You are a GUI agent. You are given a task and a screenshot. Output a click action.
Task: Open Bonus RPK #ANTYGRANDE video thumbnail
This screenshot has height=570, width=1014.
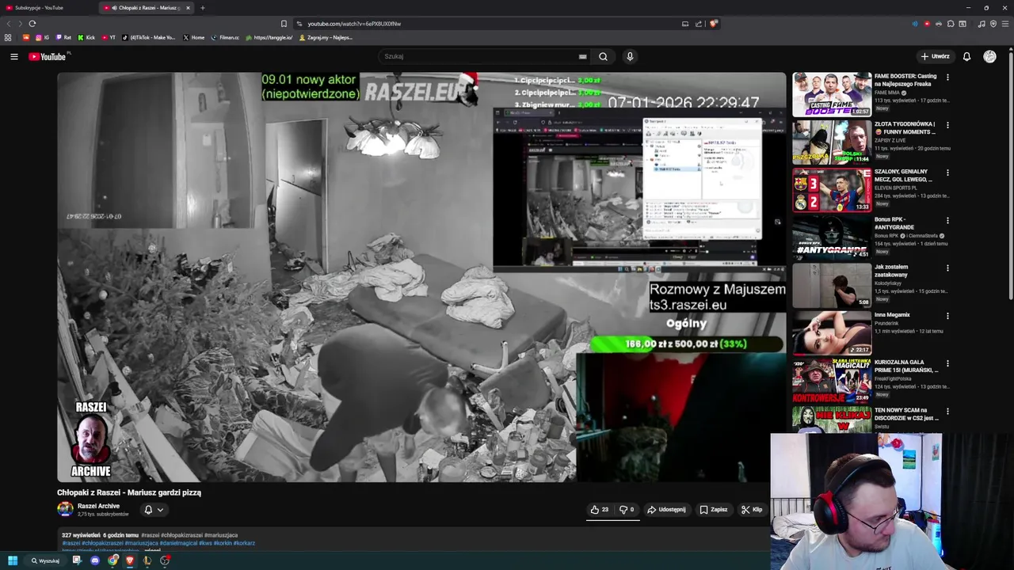[x=832, y=237]
